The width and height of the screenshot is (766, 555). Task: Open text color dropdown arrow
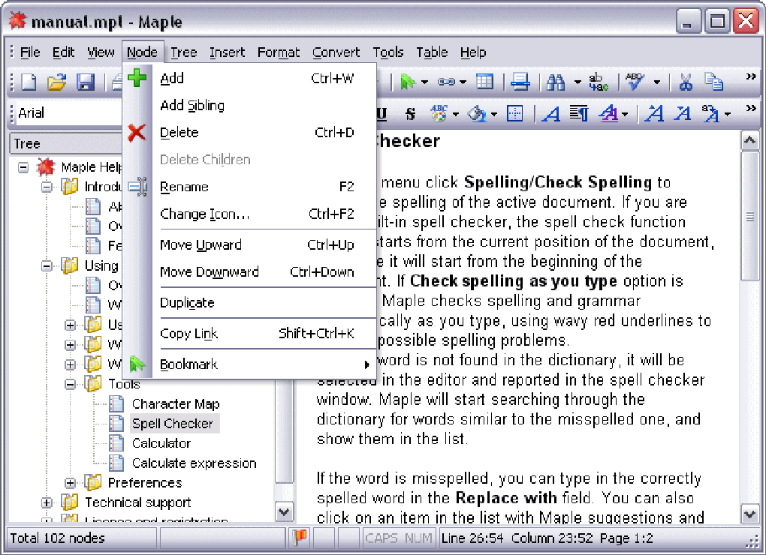pos(456,115)
